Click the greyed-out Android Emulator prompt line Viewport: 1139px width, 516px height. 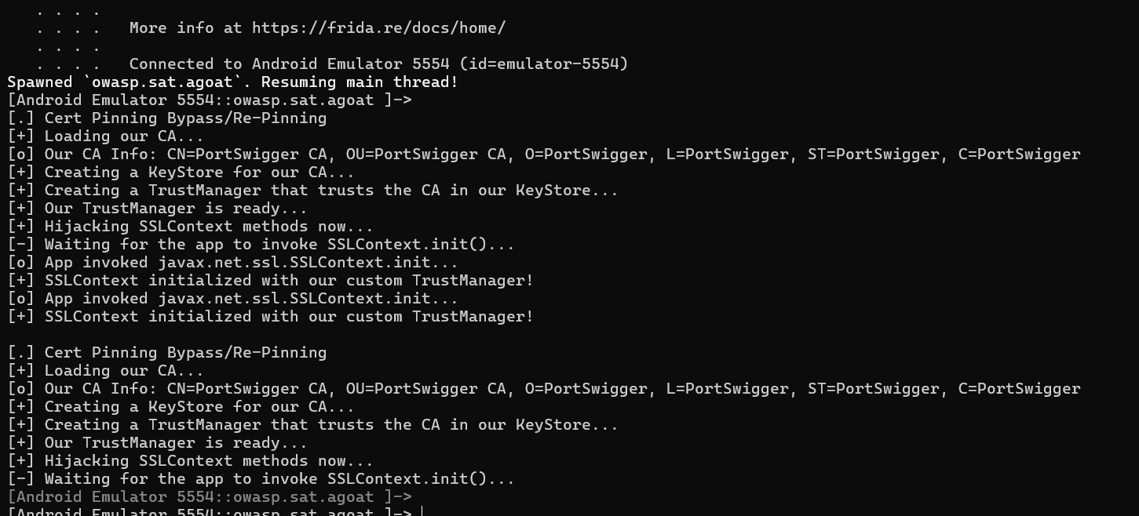point(210,497)
